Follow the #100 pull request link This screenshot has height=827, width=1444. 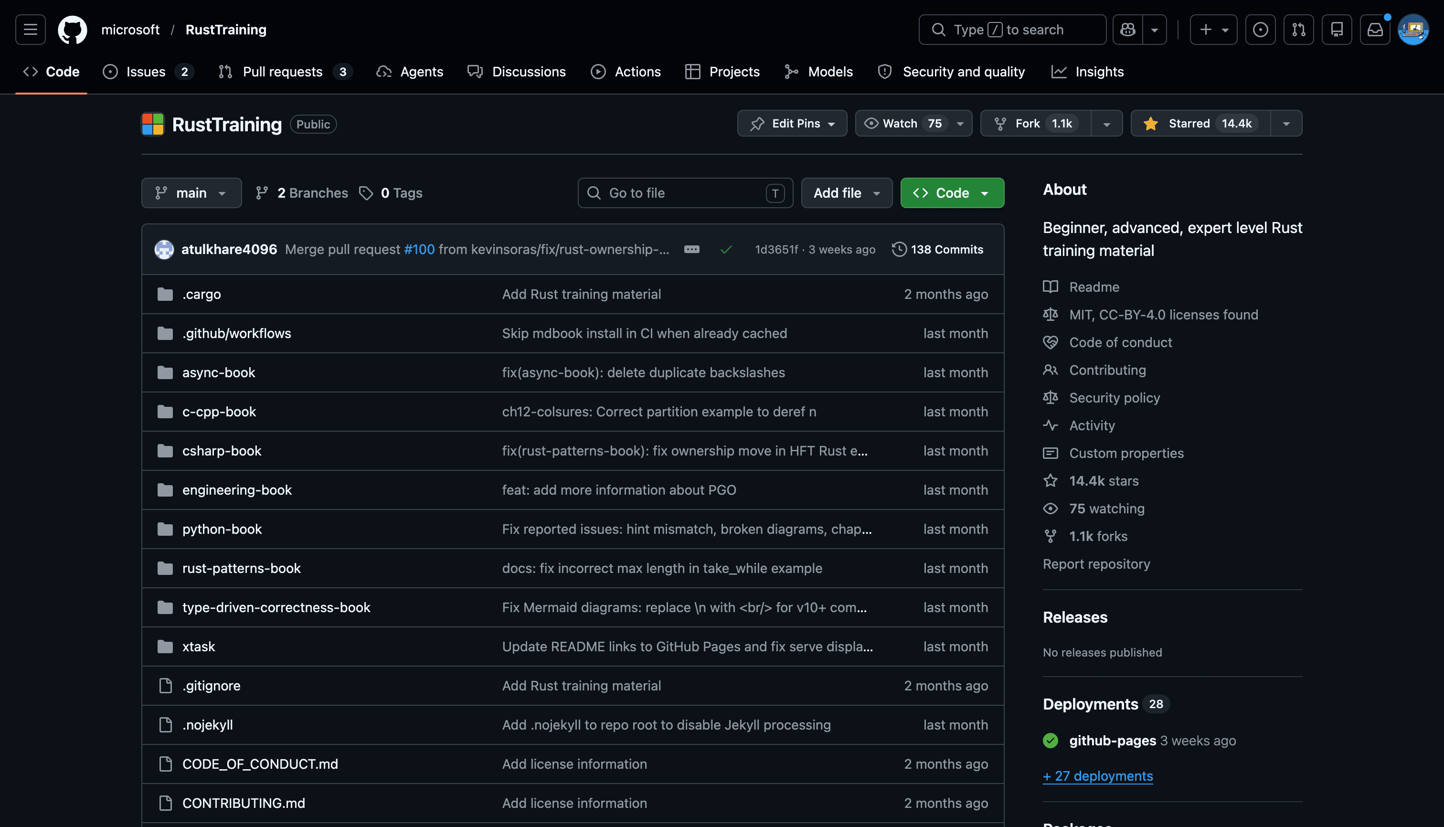(x=419, y=249)
